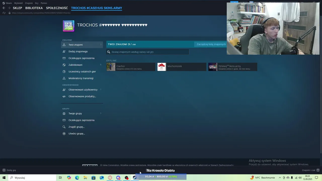Open the taskbar clock and date
The height and width of the screenshot is (181, 322).
pyautogui.click(x=307, y=178)
